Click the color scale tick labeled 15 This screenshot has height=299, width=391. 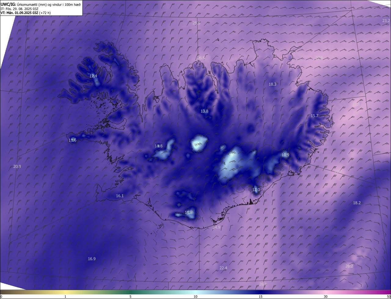click(x=261, y=297)
